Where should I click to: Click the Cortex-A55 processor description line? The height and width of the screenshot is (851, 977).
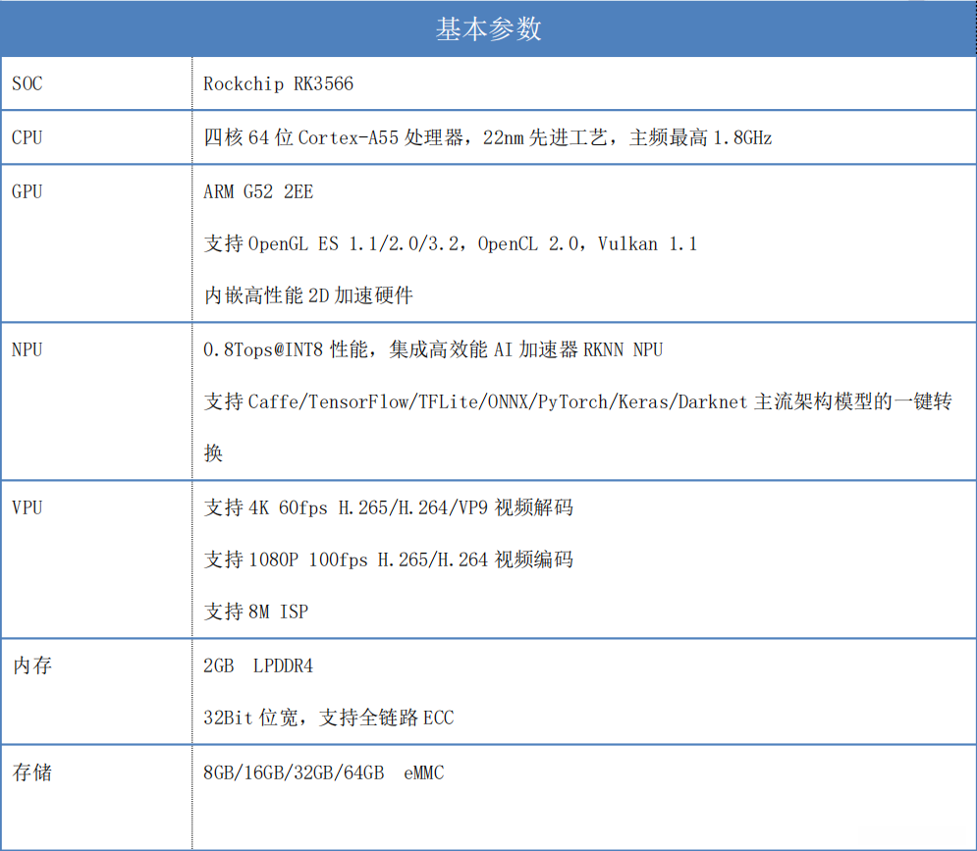tap(488, 137)
